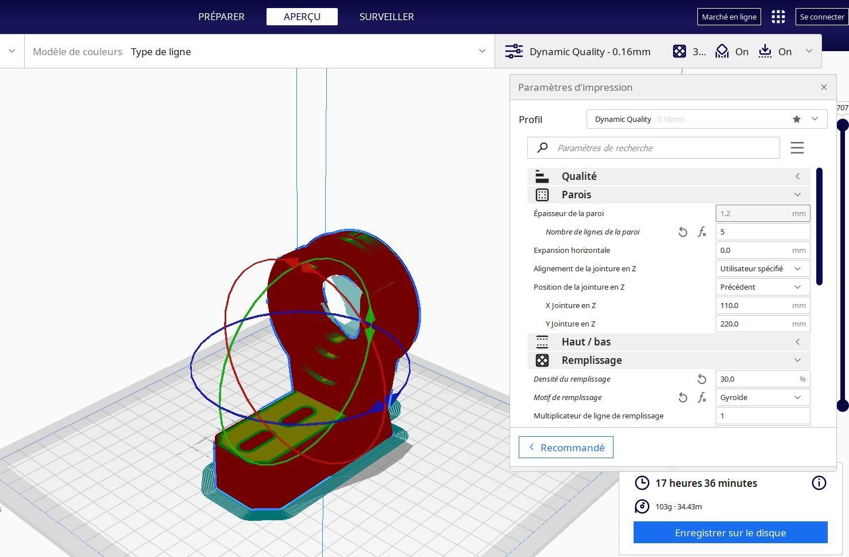Click the Enregistrer sur le disque button
The width and height of the screenshot is (849, 557).
tap(730, 532)
